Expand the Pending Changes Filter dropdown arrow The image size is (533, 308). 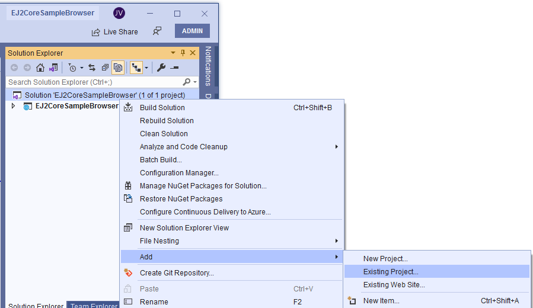pyautogui.click(x=82, y=68)
